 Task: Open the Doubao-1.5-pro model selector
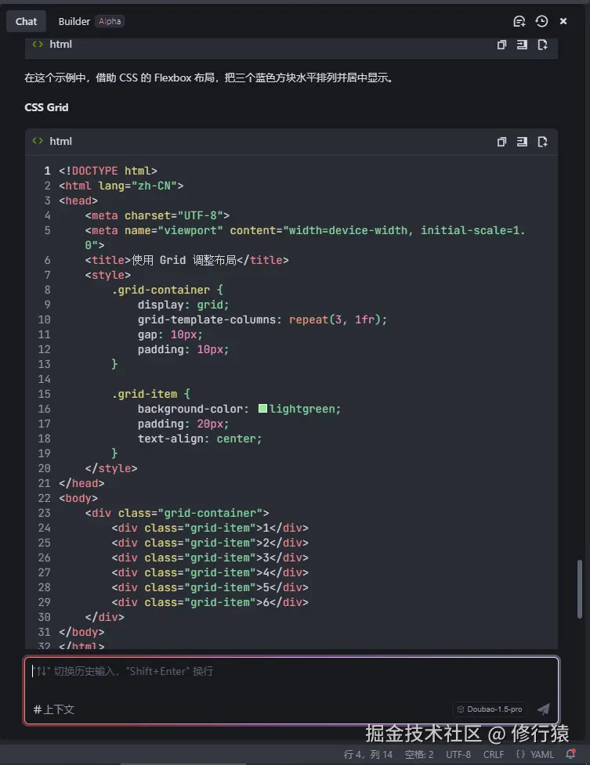[490, 709]
